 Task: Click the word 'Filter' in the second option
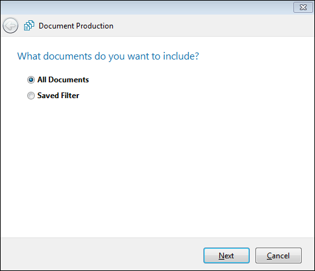click(x=70, y=96)
